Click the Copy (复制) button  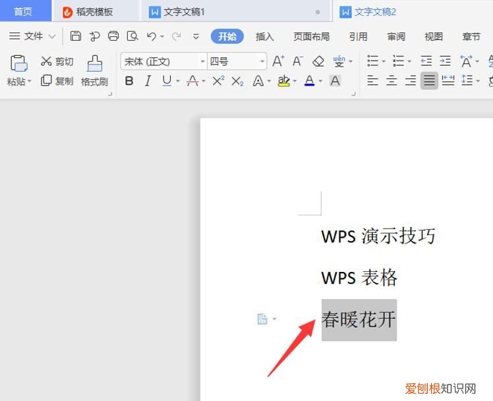tap(57, 81)
